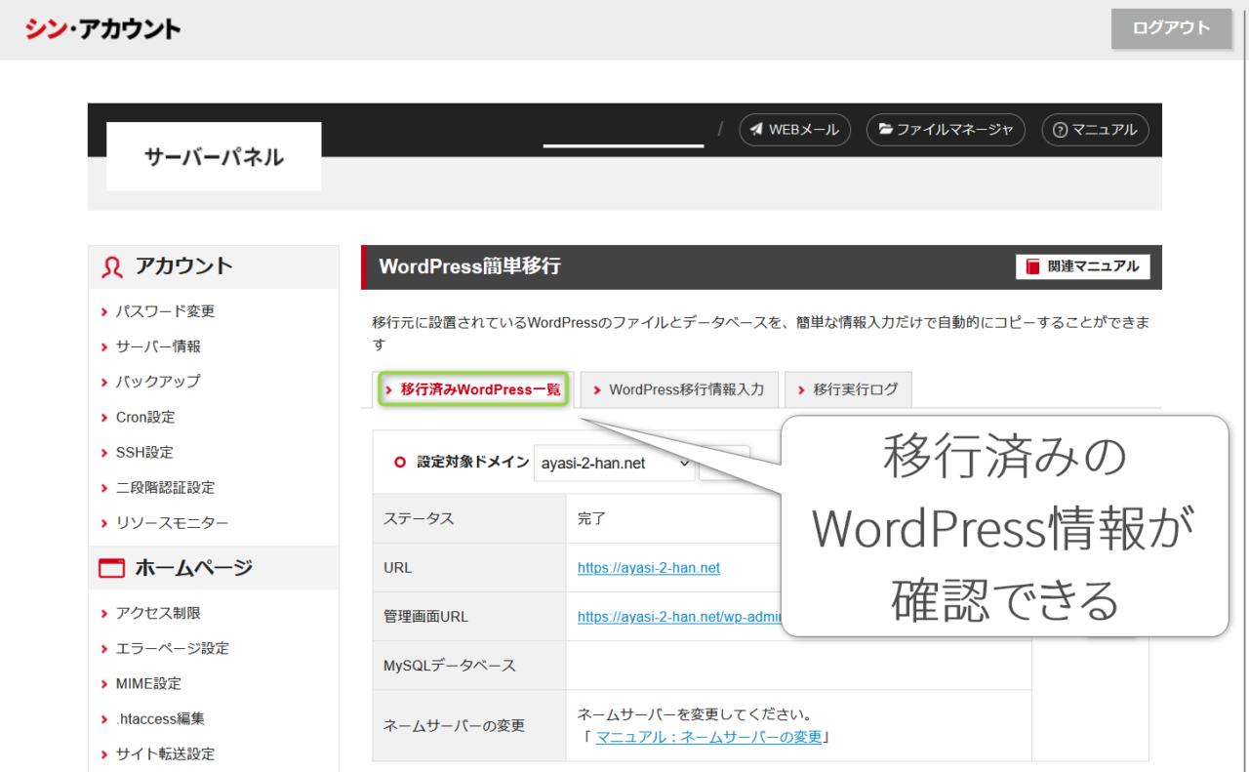Click the サーバーパネル title box
Screen dimensions: 1249x772
214,156
